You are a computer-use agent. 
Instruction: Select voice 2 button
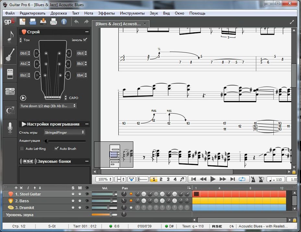coord(161,179)
